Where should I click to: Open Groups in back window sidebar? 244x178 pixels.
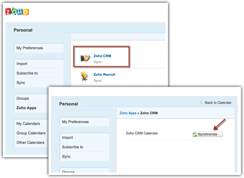[31, 98]
